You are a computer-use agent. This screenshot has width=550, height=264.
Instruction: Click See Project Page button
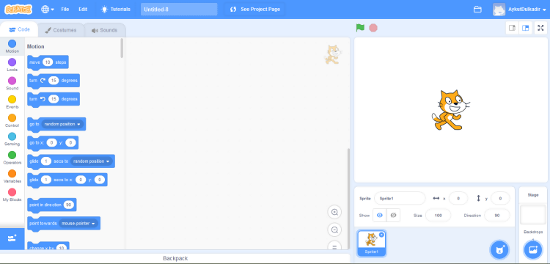point(255,10)
